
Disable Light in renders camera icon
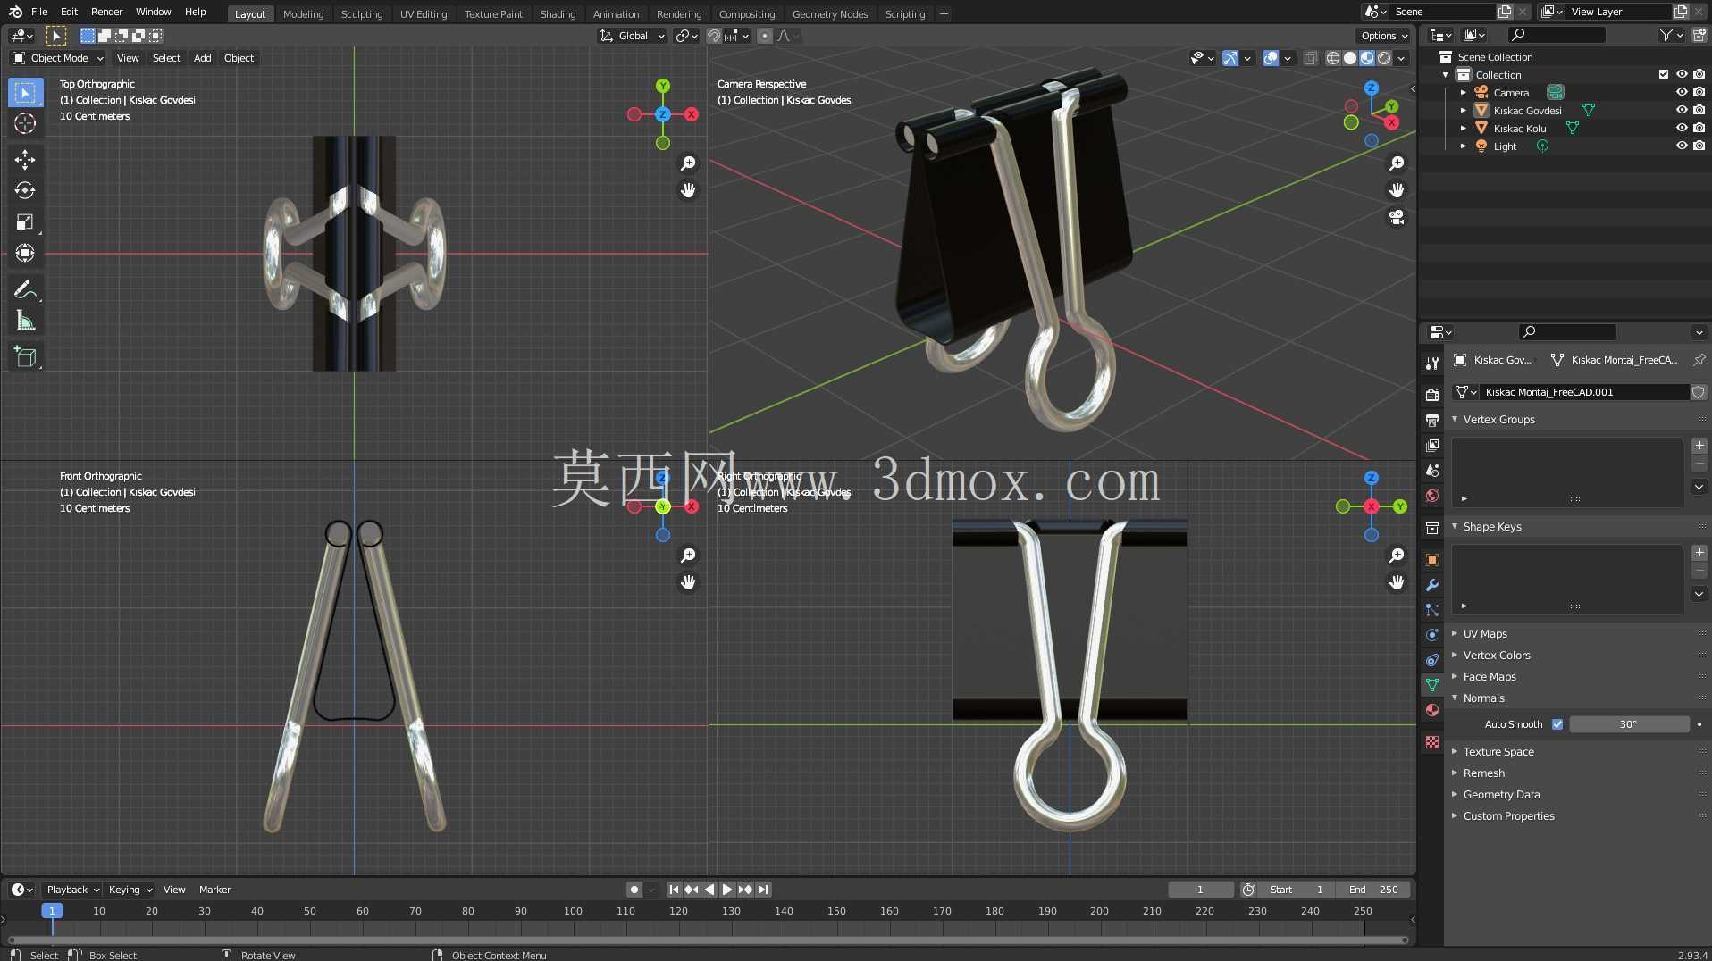pyautogui.click(x=1699, y=146)
